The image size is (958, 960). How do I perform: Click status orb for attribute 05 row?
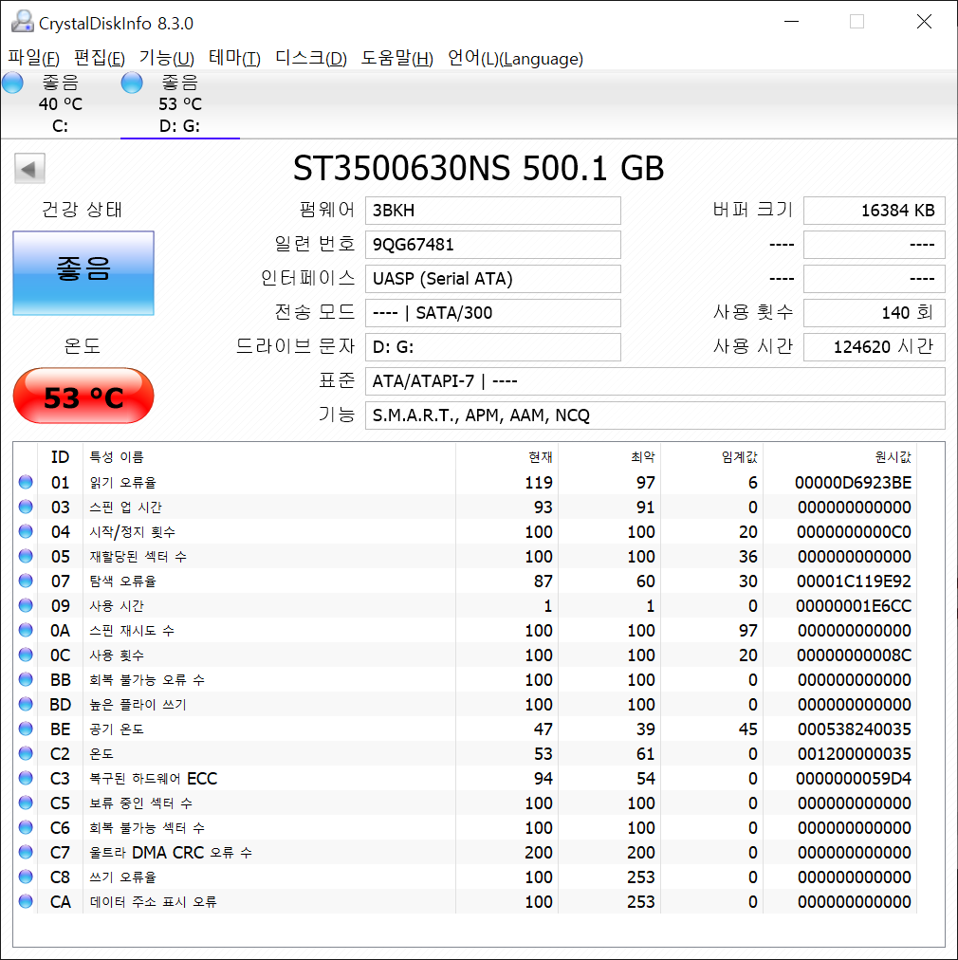click(x=26, y=557)
